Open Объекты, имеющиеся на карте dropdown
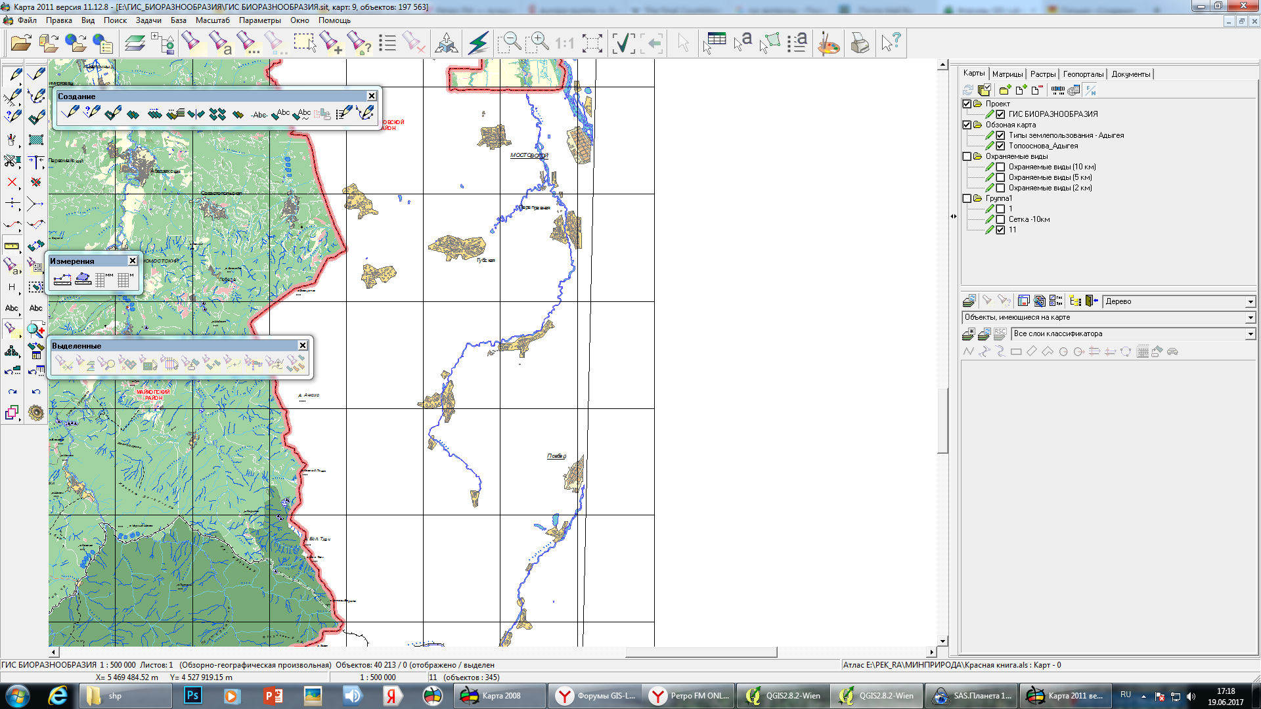Screen dimensions: 1261x709 pos(1250,318)
